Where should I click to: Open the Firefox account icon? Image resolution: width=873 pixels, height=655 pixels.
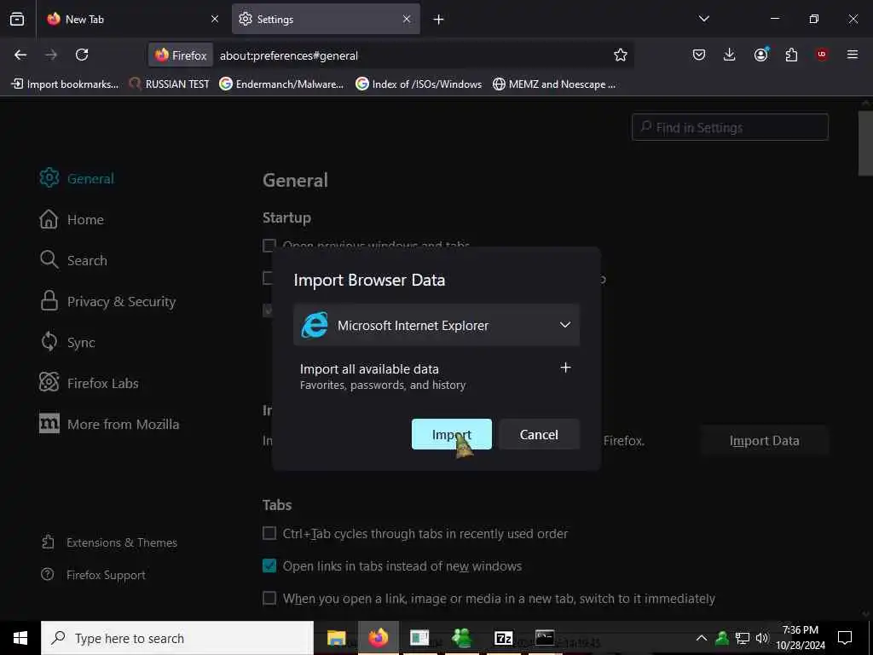coord(761,54)
